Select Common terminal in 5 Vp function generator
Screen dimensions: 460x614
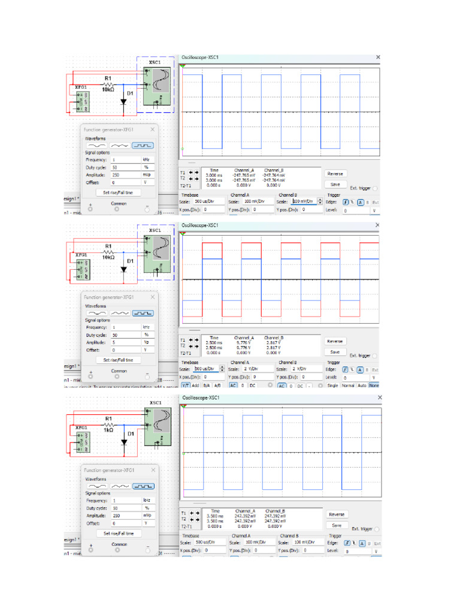pos(117,377)
